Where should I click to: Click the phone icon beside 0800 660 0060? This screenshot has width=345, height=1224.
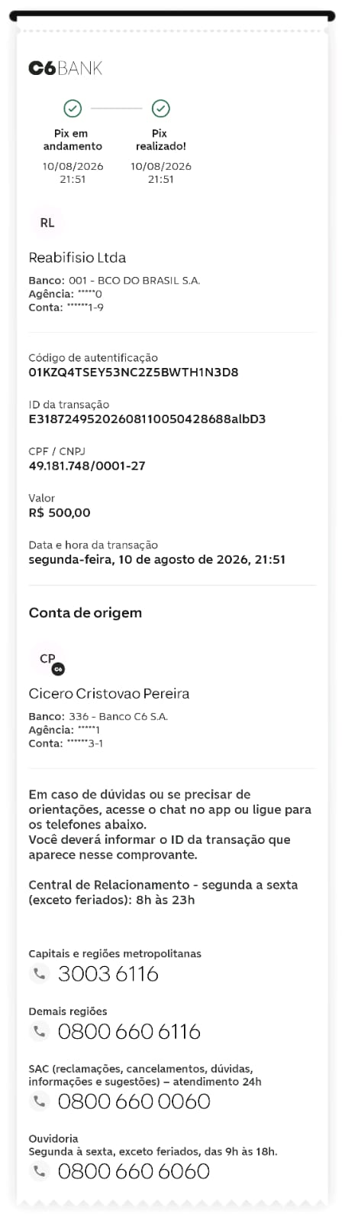click(39, 1101)
